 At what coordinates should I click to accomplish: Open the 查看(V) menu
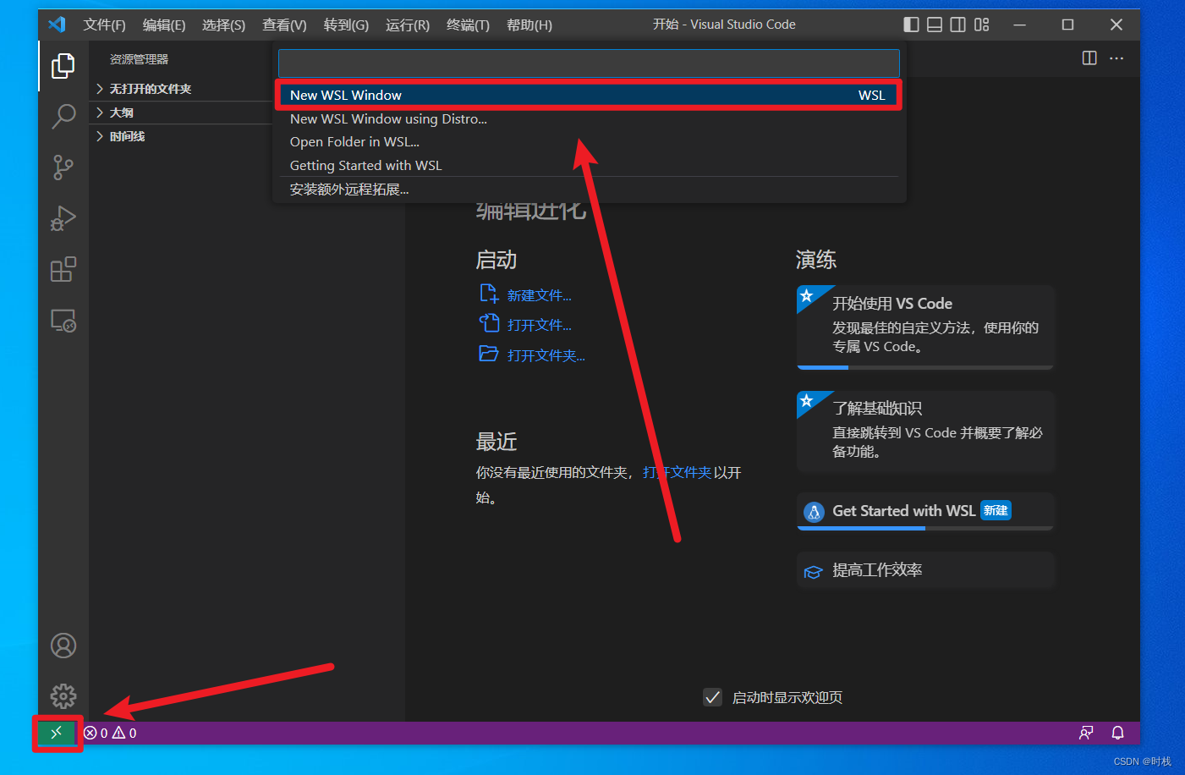coord(284,25)
